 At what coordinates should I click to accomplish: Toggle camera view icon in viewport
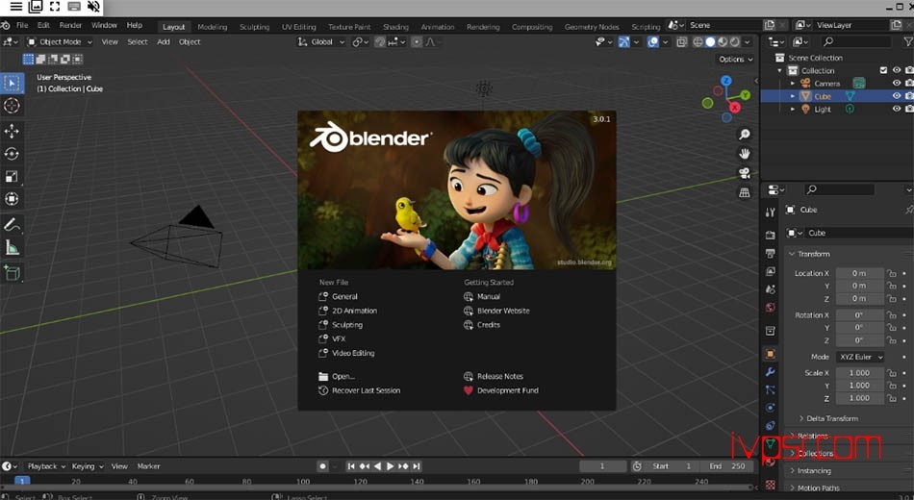point(745,173)
